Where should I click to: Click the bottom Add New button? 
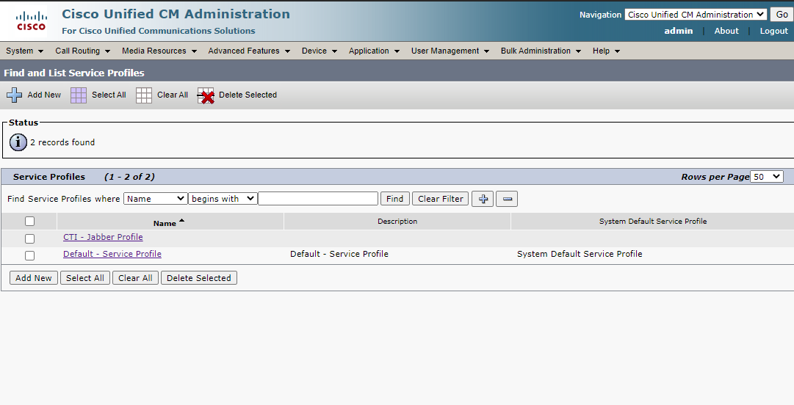point(34,278)
